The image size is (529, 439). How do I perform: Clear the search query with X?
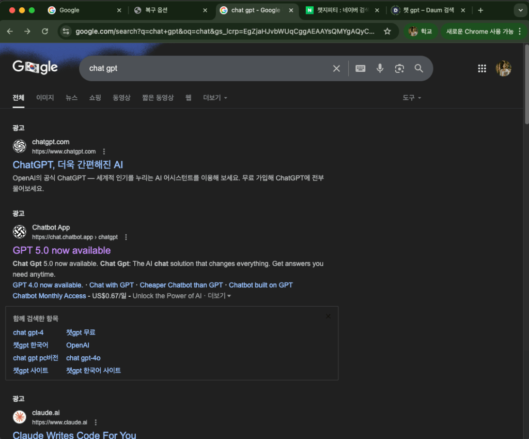coord(336,69)
